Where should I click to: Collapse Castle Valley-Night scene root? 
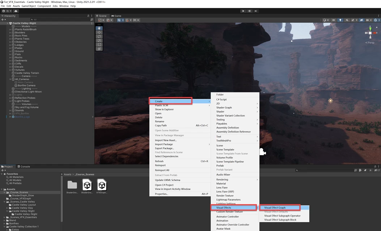(8, 23)
